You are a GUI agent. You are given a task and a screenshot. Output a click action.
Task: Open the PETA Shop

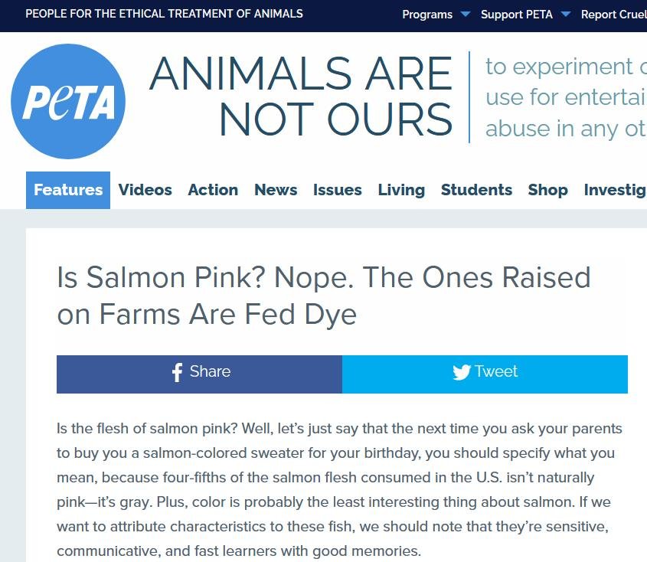(x=547, y=190)
